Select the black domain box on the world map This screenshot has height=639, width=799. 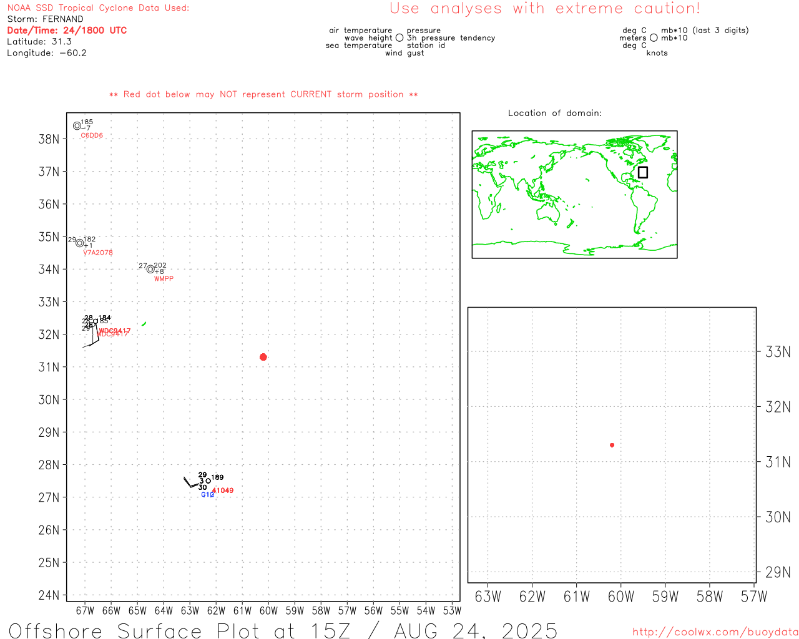point(643,172)
